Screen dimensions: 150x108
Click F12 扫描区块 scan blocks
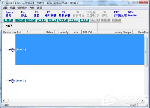120,14
